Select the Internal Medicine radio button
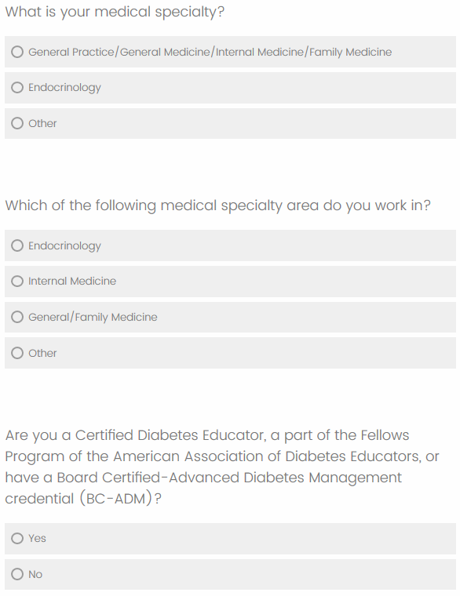The image size is (460, 596). pos(17,282)
